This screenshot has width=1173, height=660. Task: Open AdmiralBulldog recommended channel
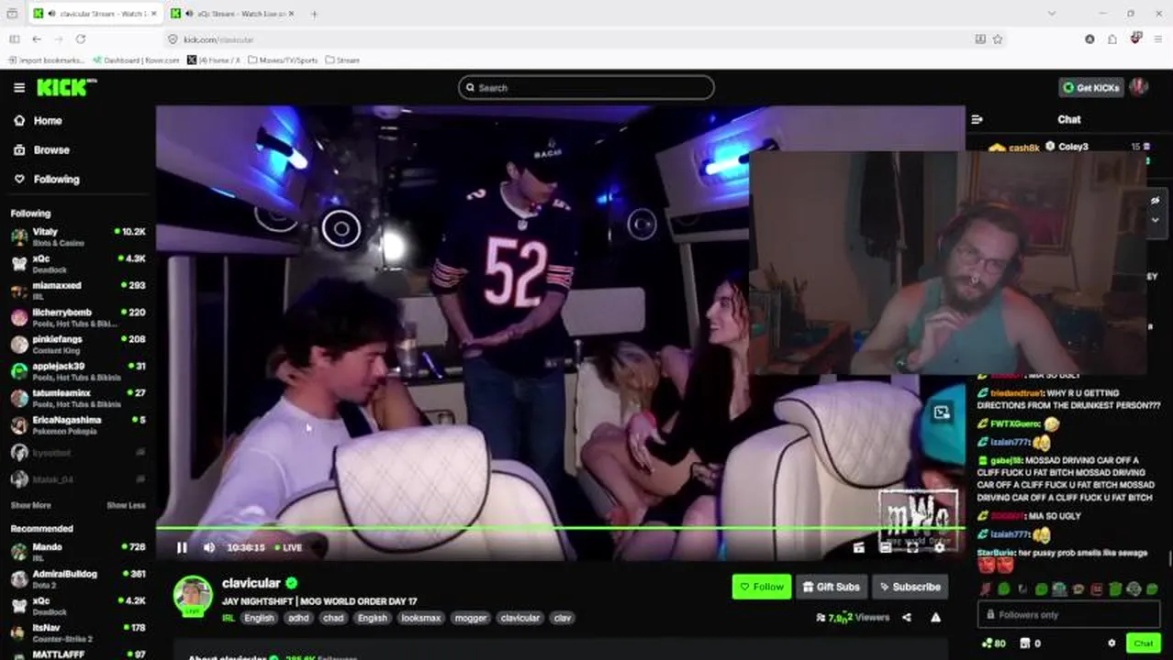(x=78, y=578)
